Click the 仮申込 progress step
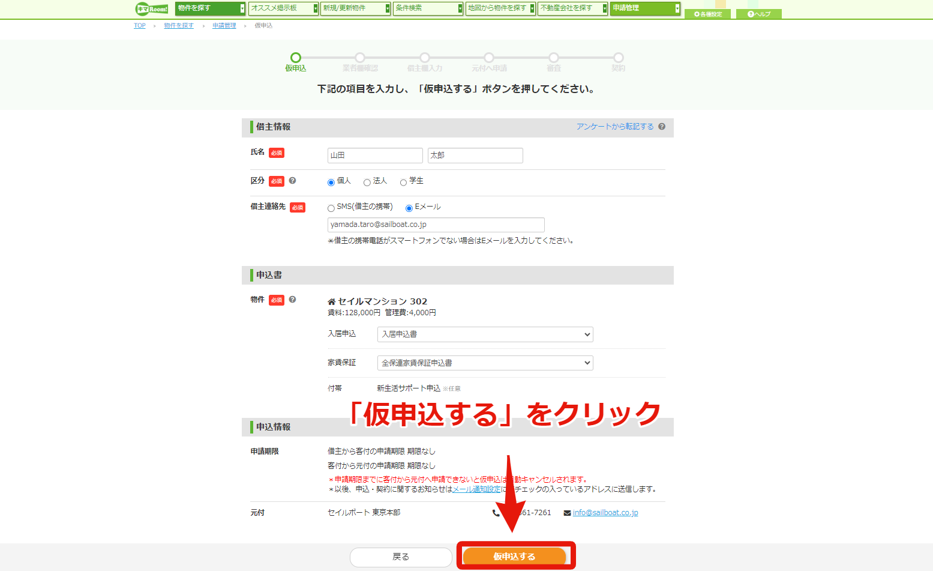This screenshot has width=933, height=571. pos(296,62)
